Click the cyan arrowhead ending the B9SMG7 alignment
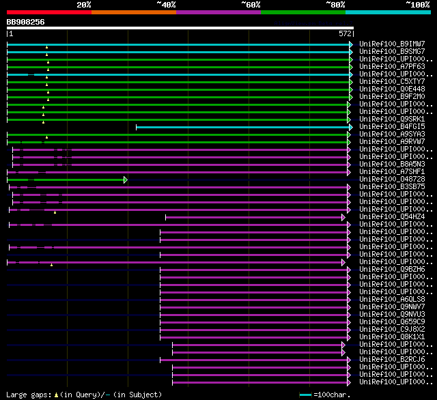437x400 pixels. (x=351, y=52)
